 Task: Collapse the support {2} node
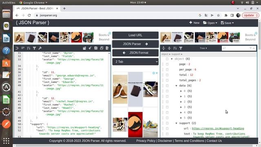176,123
